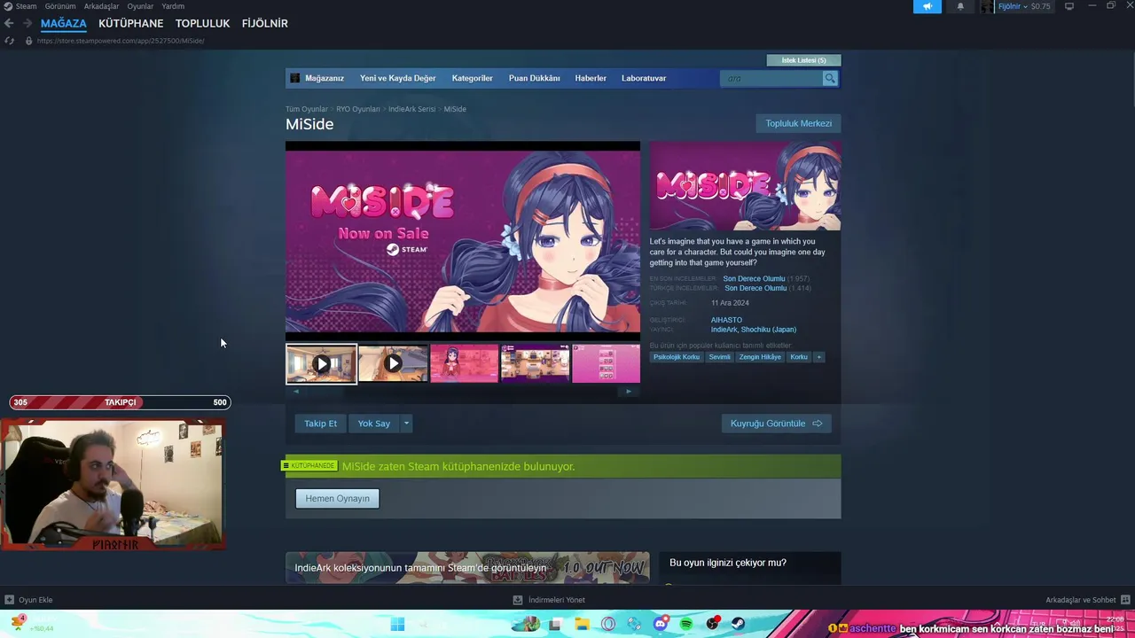This screenshot has width=1135, height=638.
Task: Open the IndieArk, Shochiku (Japan) publisher link
Action: (x=754, y=330)
